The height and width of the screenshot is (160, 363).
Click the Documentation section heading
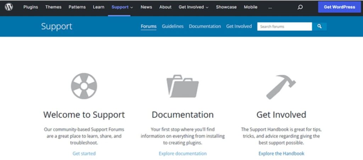click(x=183, y=115)
